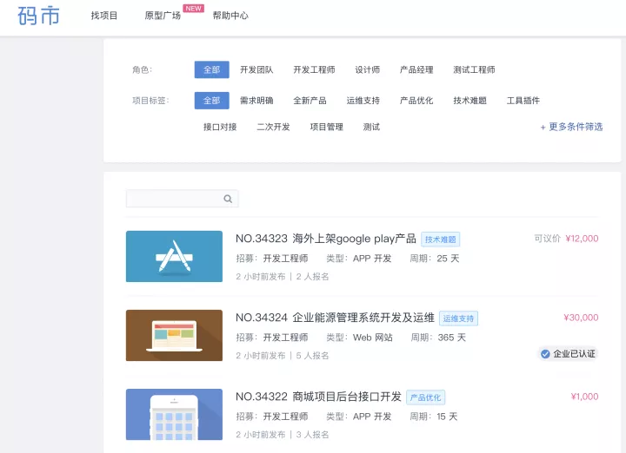Choose the 技术难题 filter tag

(x=469, y=101)
